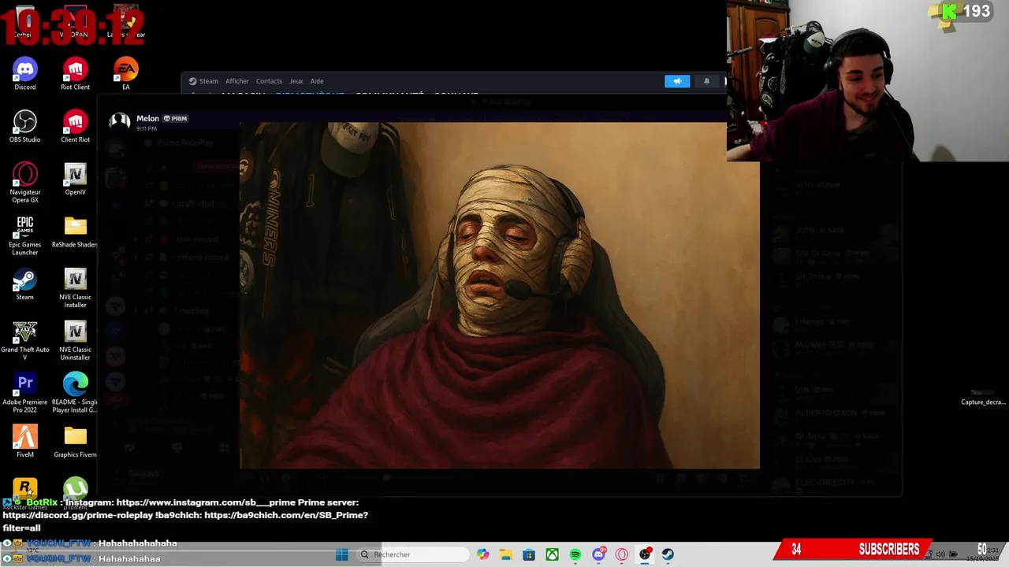The image size is (1009, 567).
Task: Switch to Opera GX from the taskbar
Action: coord(622,554)
